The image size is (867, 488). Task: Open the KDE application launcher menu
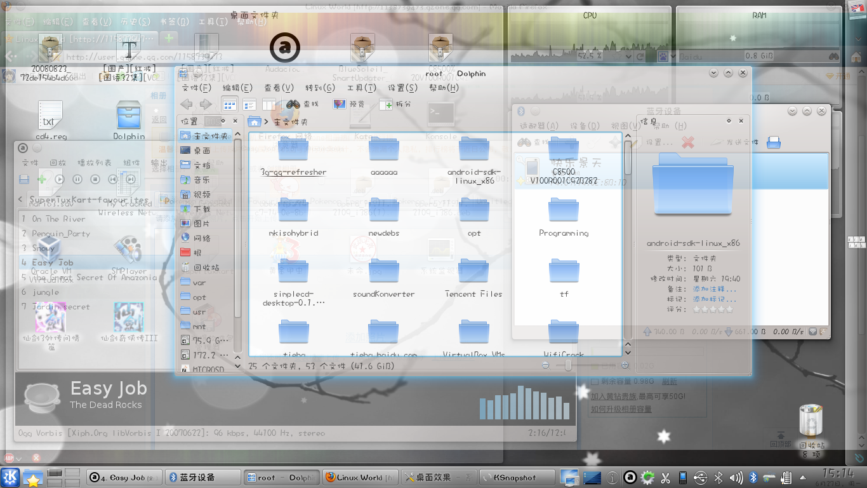(10, 477)
